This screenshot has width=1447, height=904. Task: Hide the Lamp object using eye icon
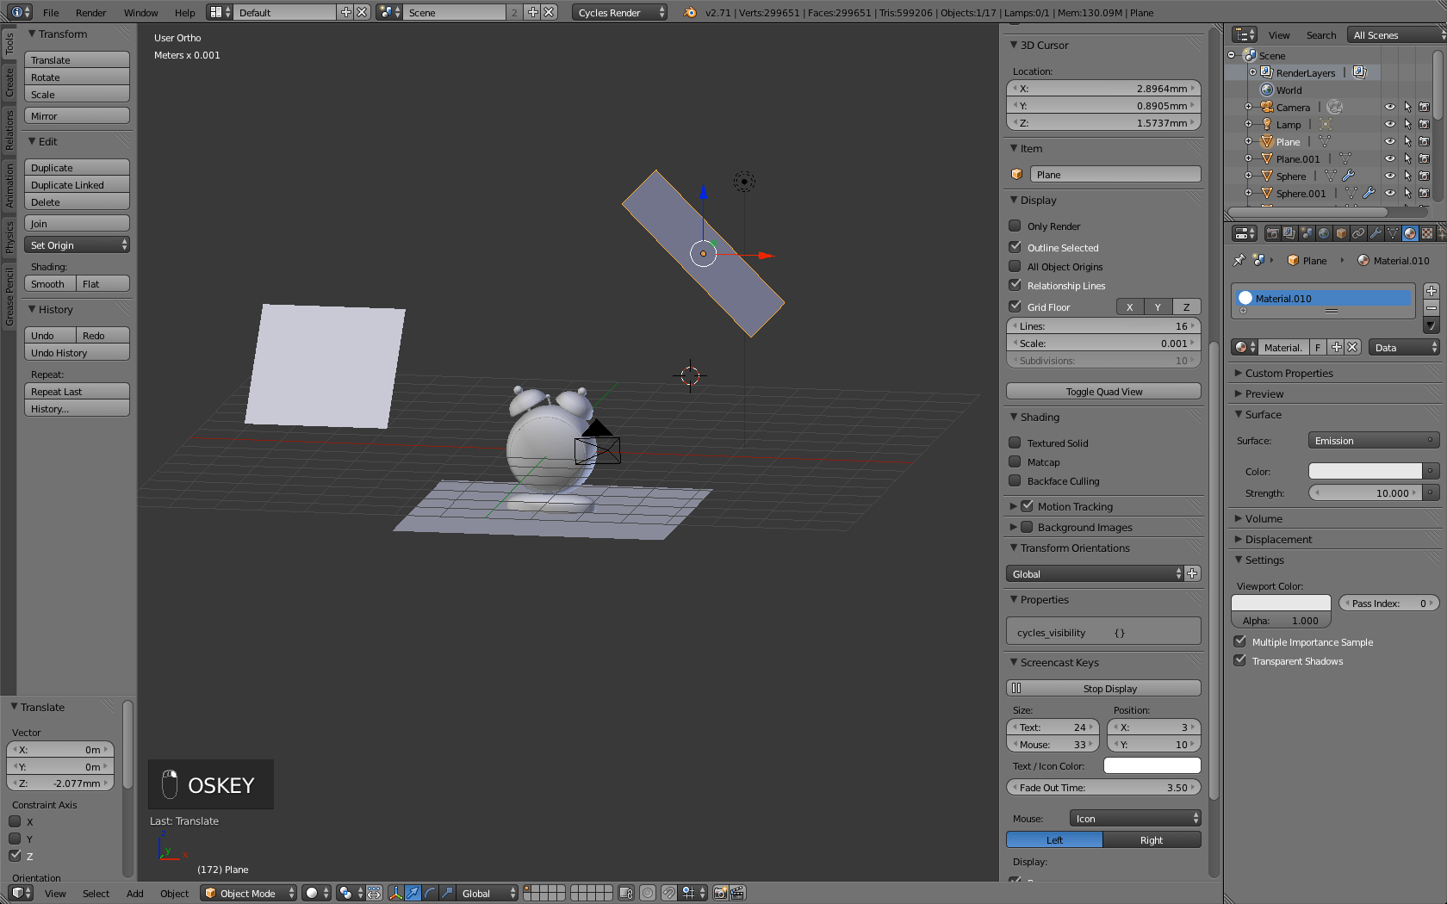[1389, 124]
